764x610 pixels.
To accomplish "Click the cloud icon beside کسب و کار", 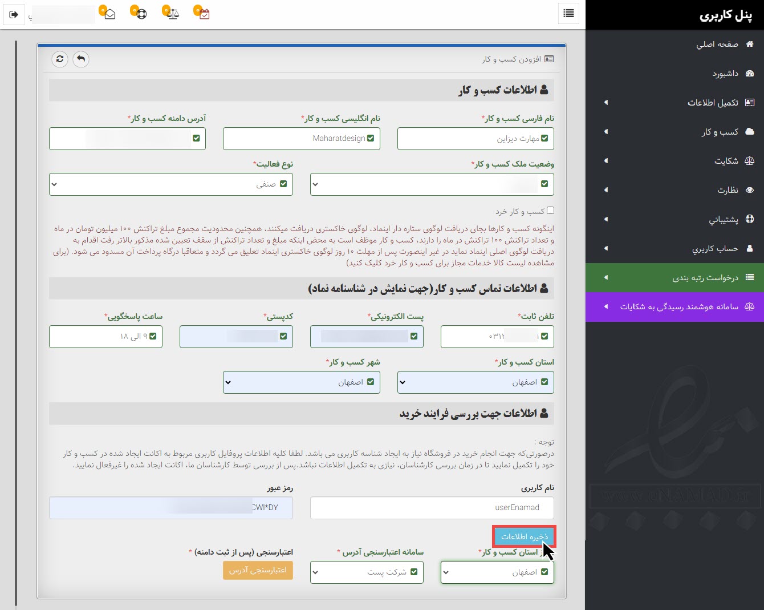I will coord(750,131).
